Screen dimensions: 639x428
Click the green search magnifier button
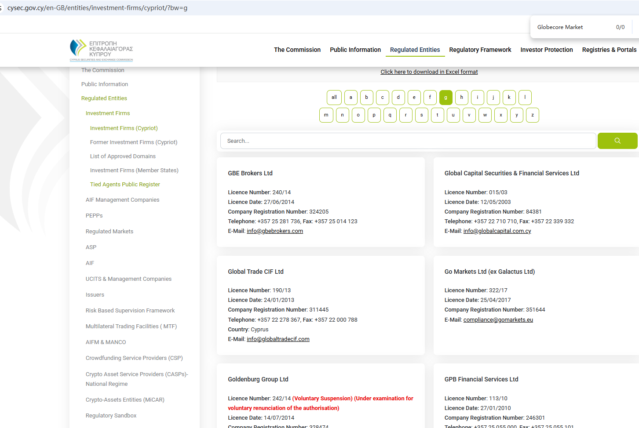click(x=617, y=141)
